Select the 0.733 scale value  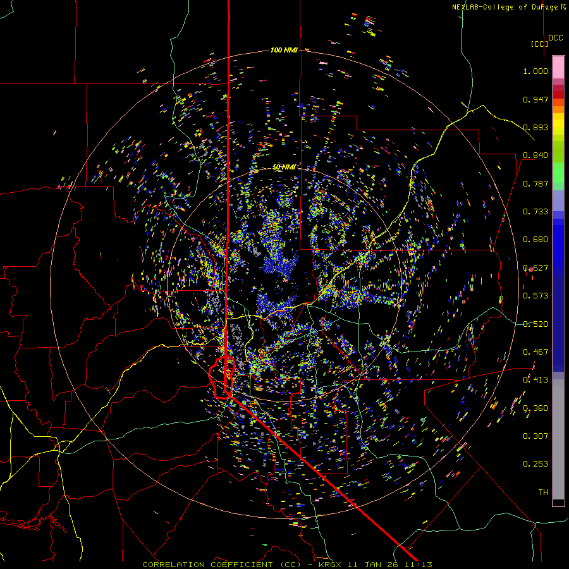(535, 212)
